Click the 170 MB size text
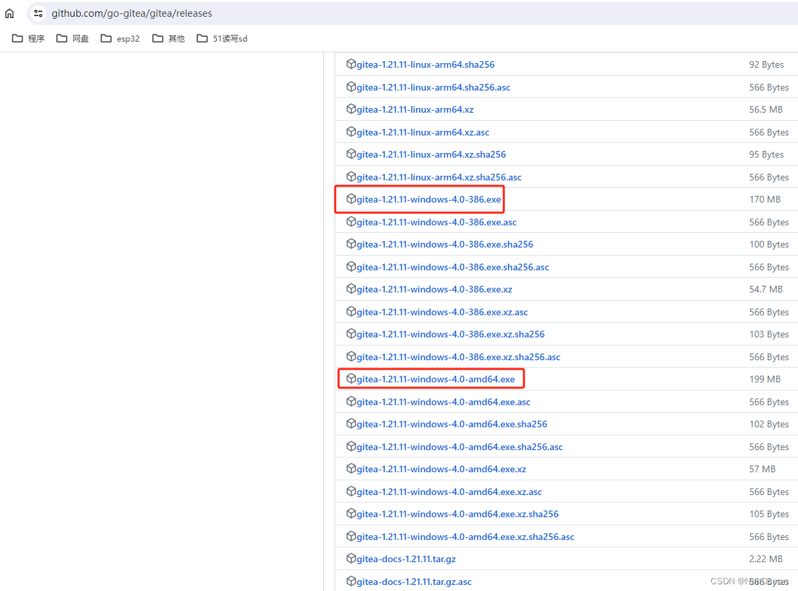 [764, 200]
